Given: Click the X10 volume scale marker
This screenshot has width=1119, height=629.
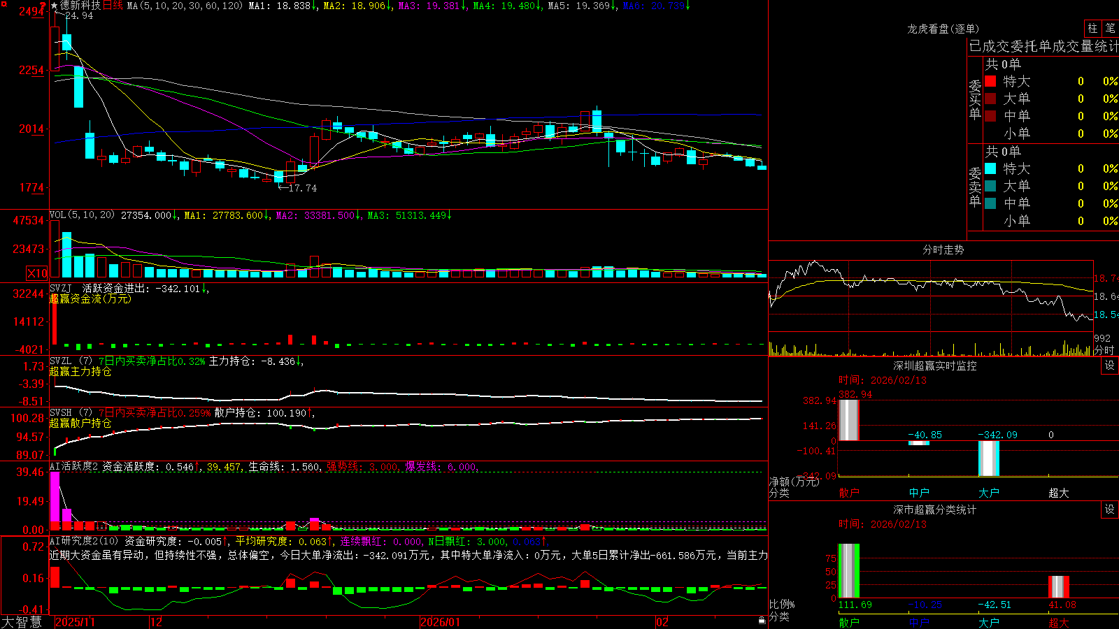Looking at the screenshot, I should (37, 273).
